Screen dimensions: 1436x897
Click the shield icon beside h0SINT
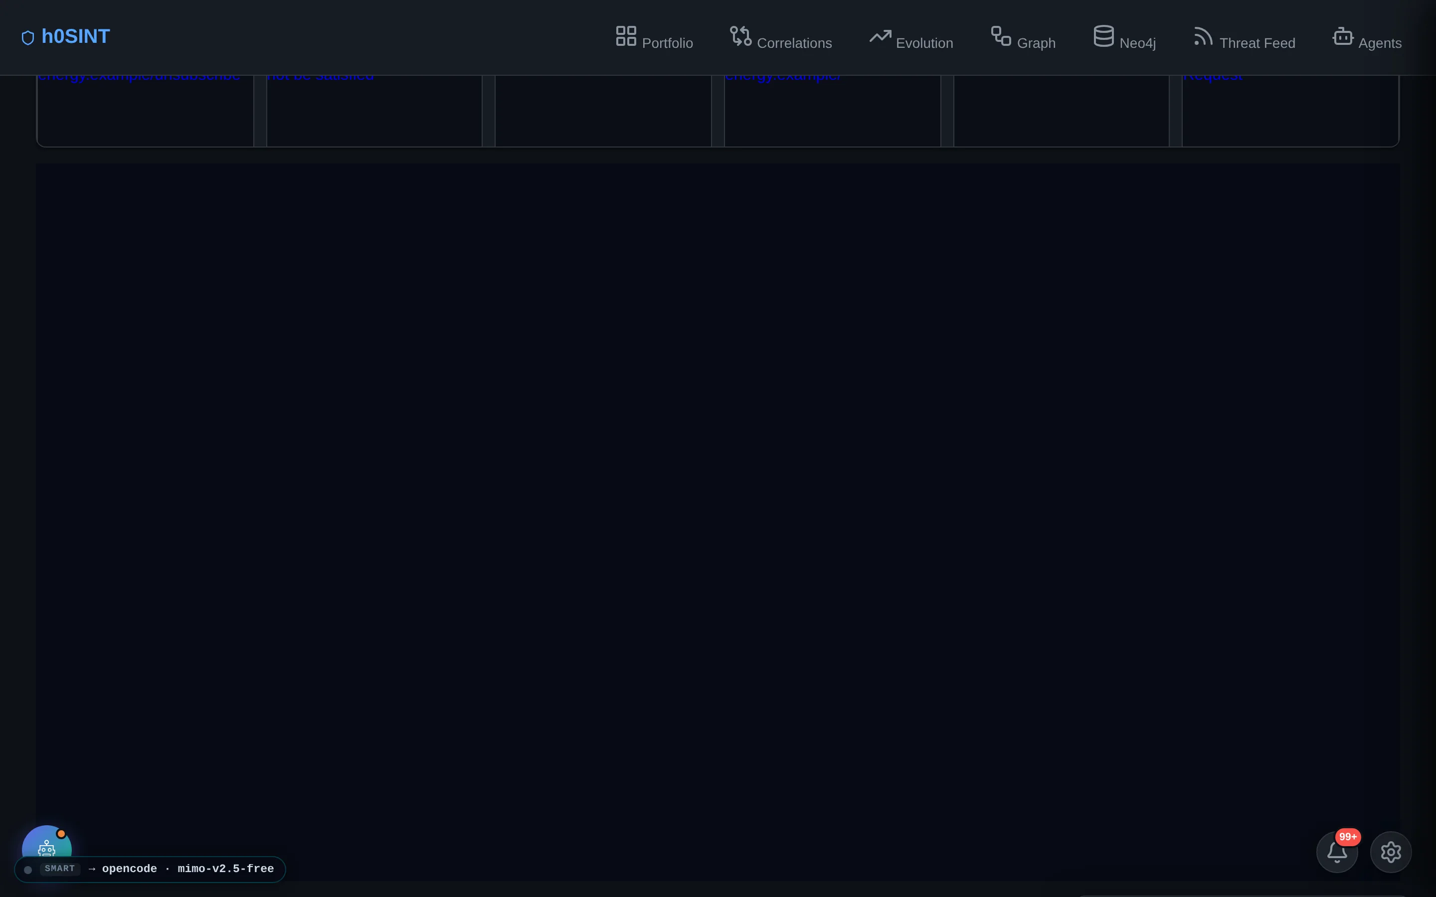28,38
